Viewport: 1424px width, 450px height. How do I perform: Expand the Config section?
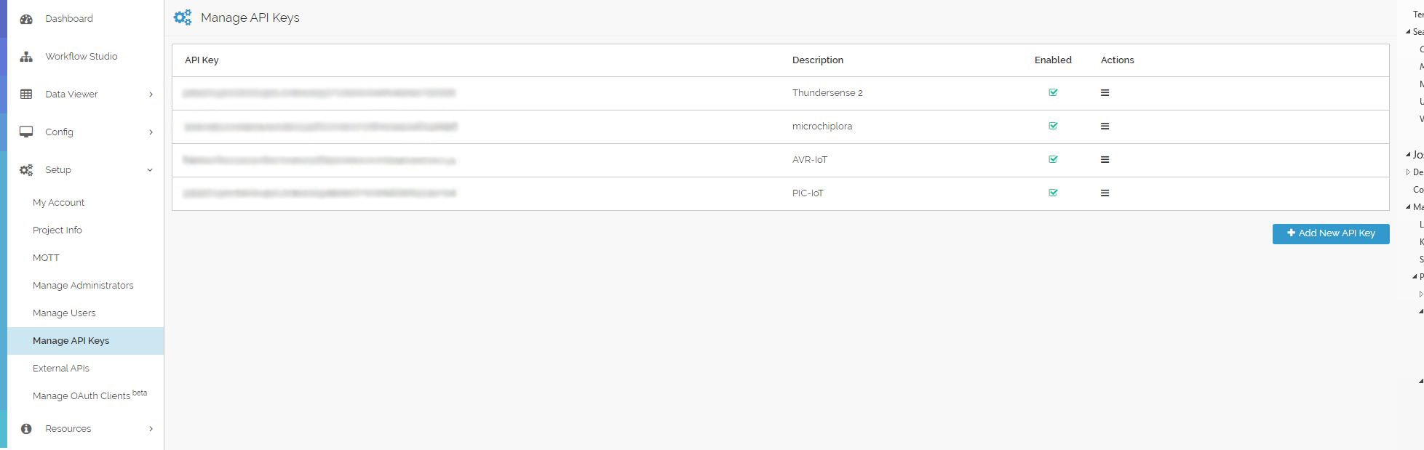point(151,132)
